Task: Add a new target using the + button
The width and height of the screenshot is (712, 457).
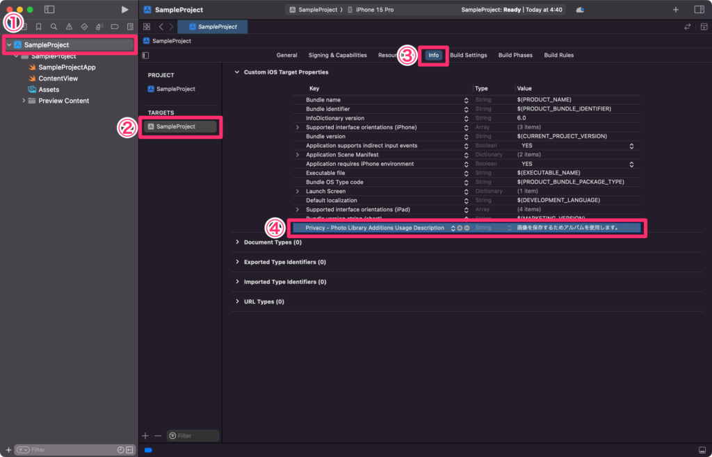Action: (x=145, y=435)
